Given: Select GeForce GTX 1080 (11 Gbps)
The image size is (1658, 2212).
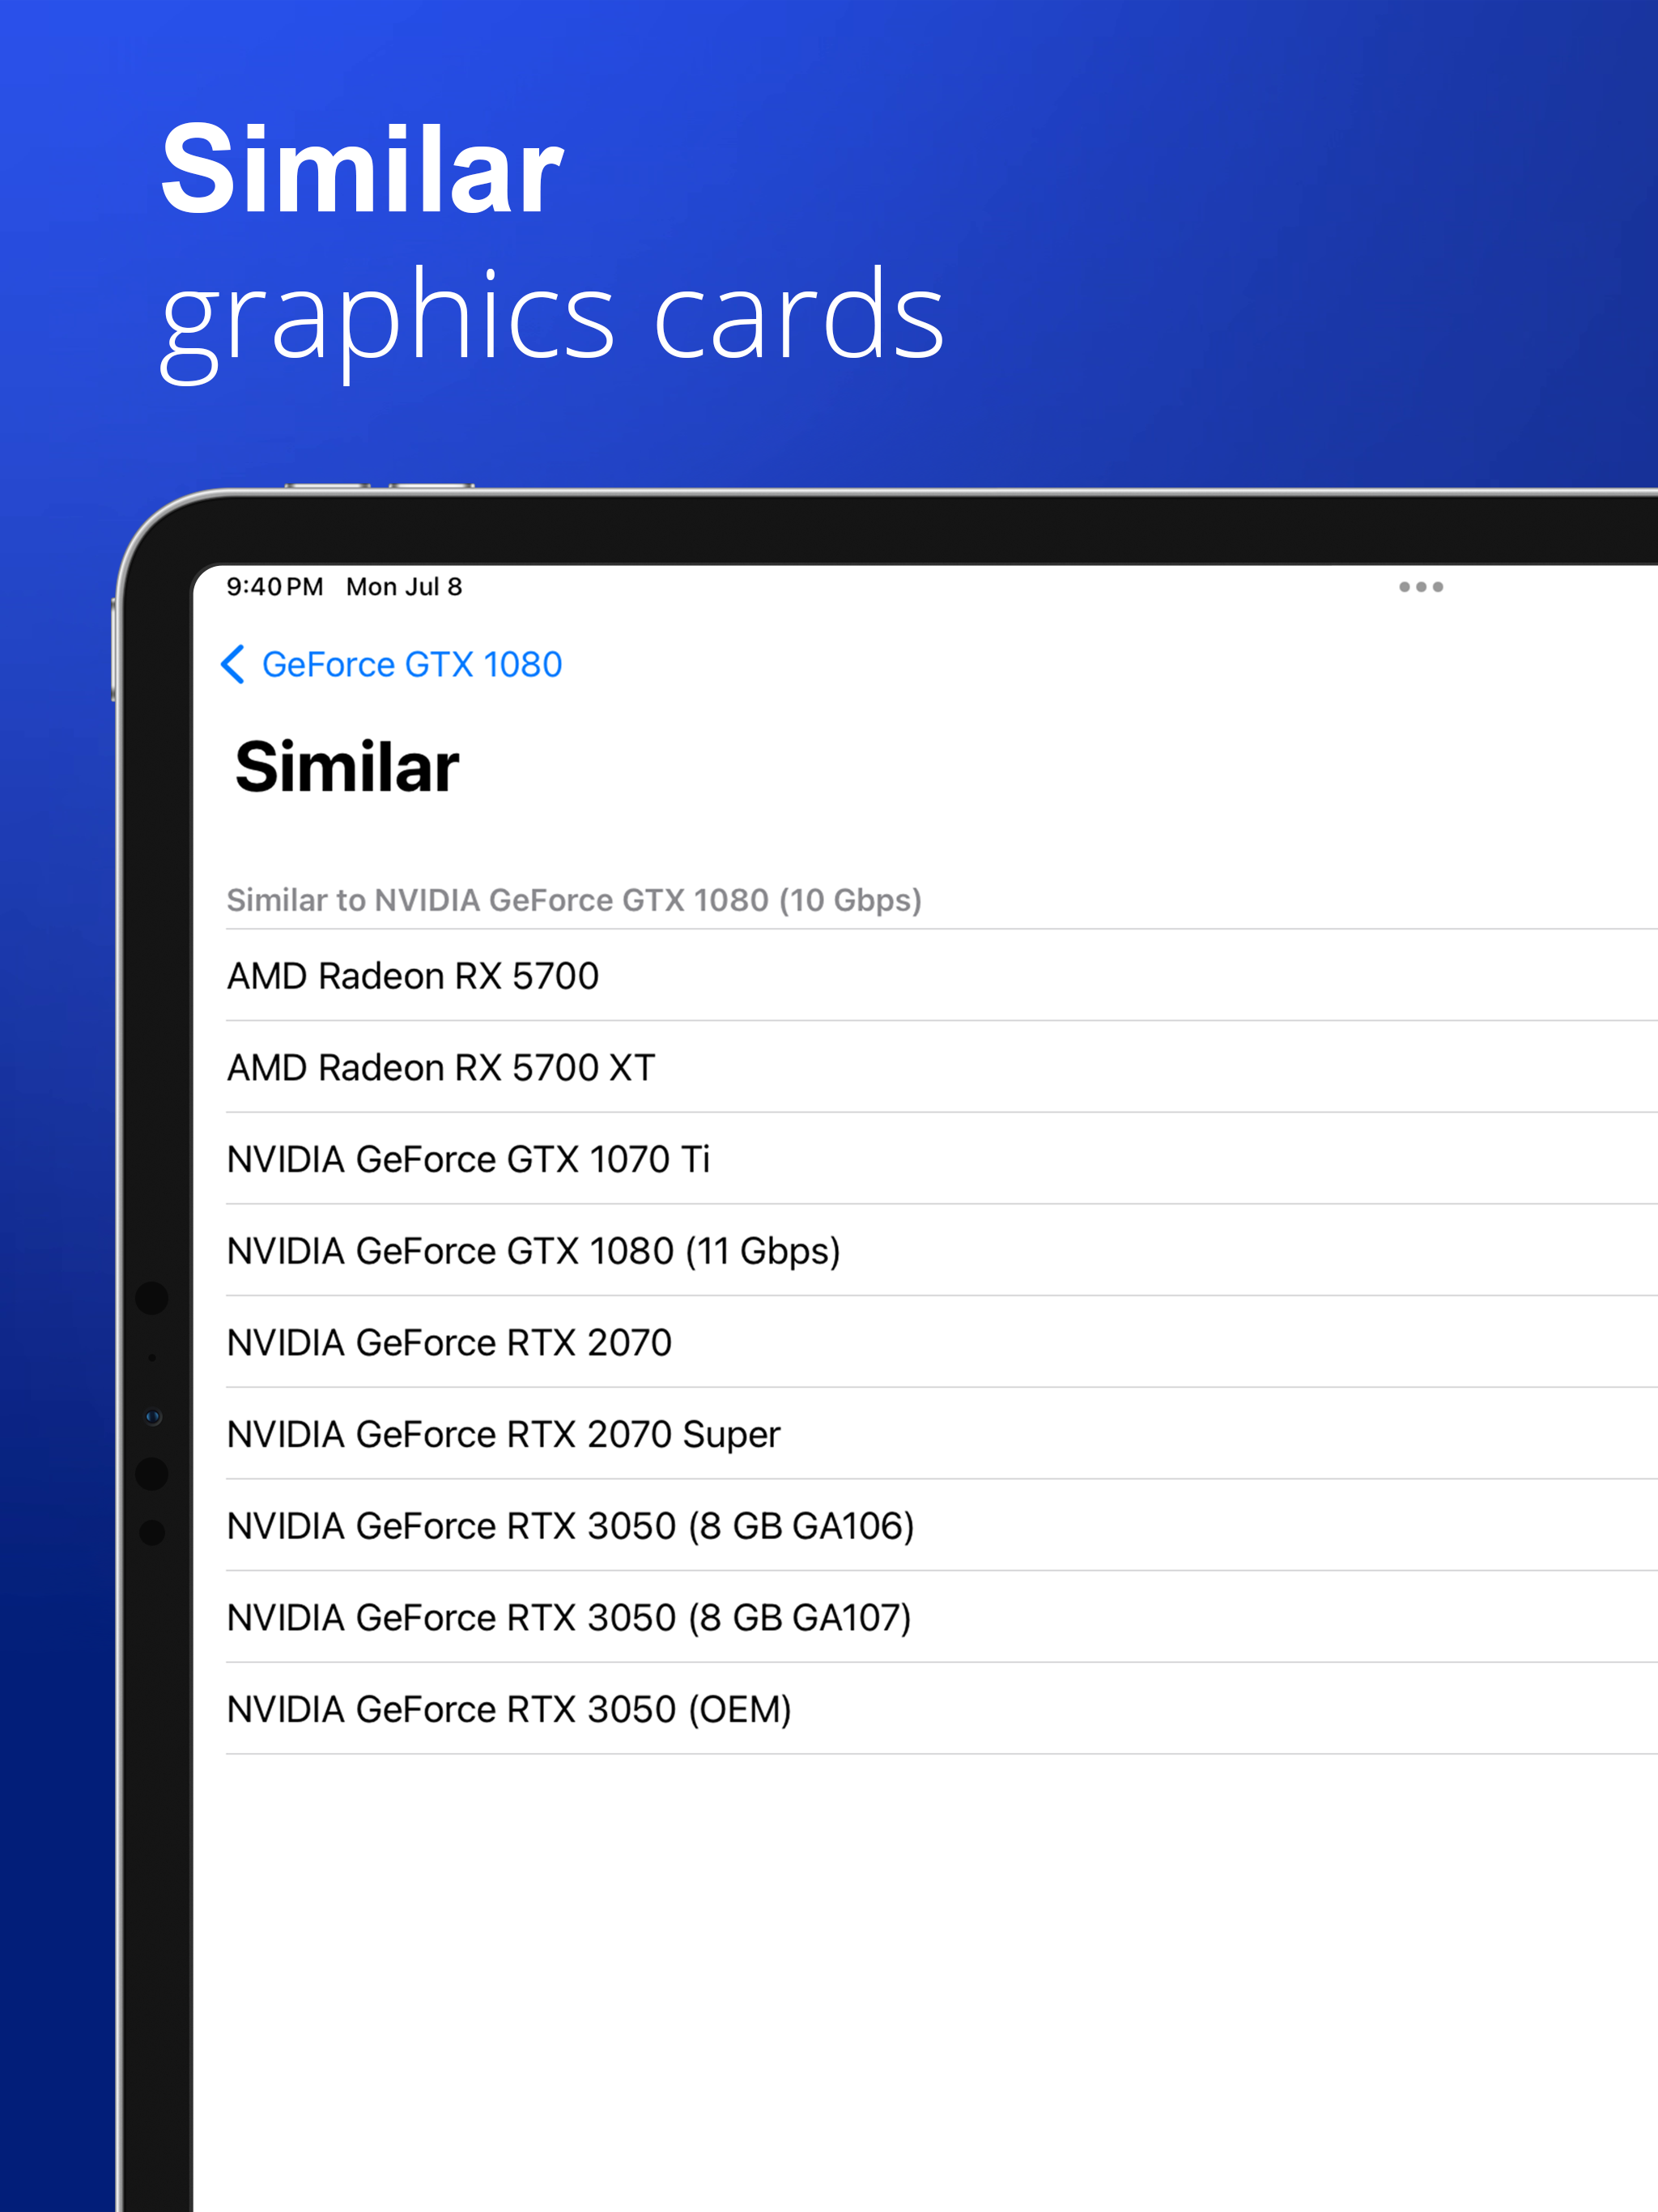Looking at the screenshot, I should click(533, 1251).
